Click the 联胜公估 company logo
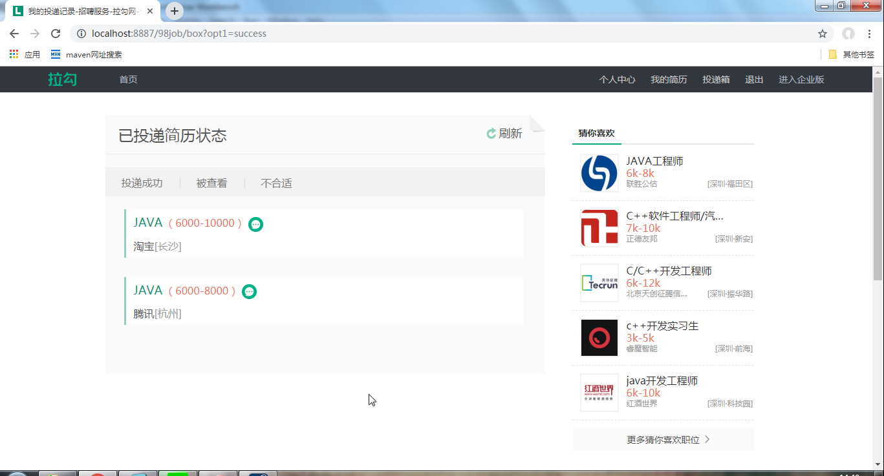Screen dimensions: 884x476 click(599, 174)
